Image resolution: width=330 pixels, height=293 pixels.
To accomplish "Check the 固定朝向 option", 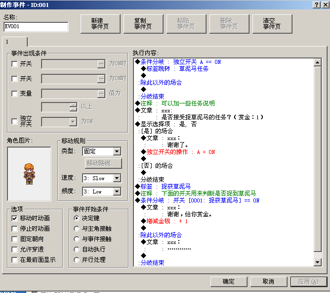I will coord(14,239).
